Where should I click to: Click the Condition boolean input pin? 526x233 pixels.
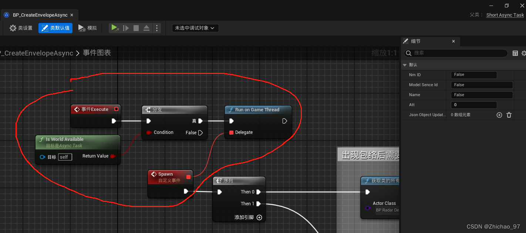149,132
